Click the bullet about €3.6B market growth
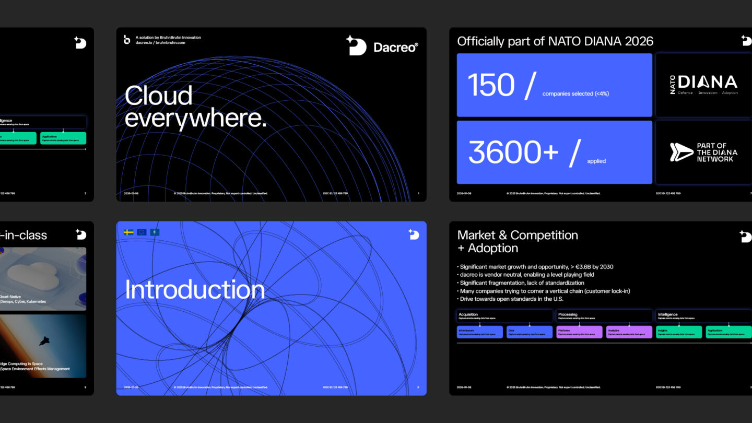 click(535, 267)
